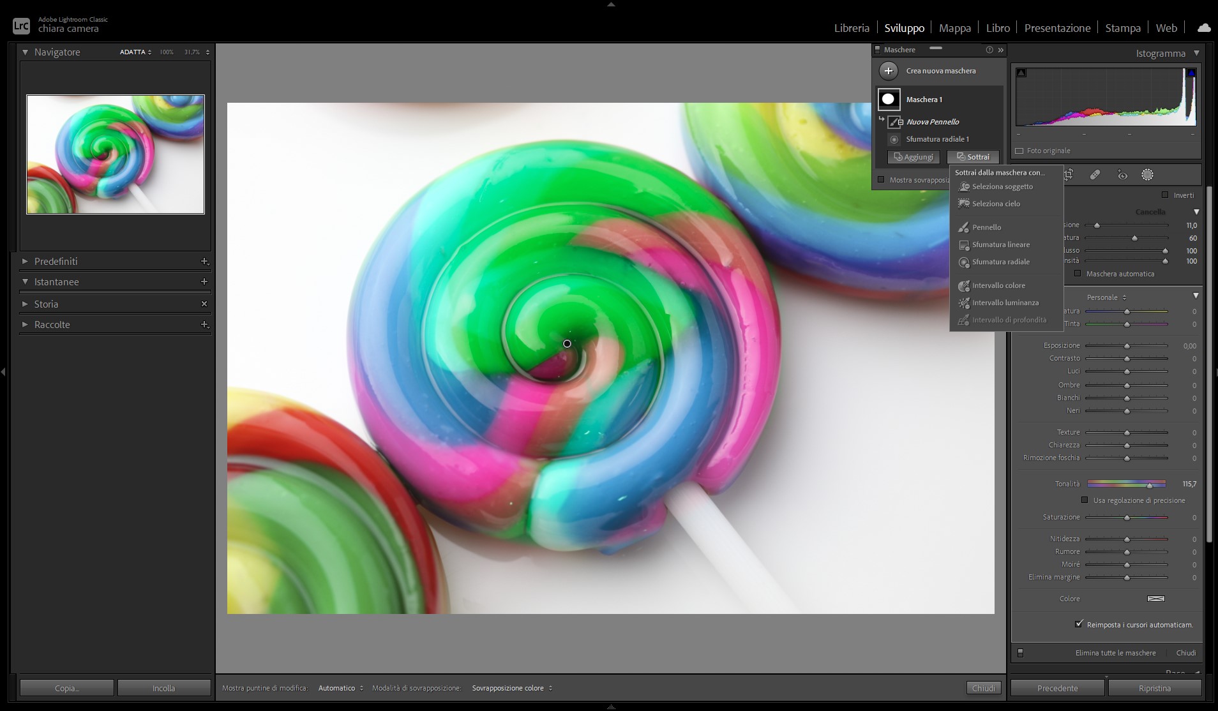
Task: Click the Aggiungi mask button
Action: (913, 157)
